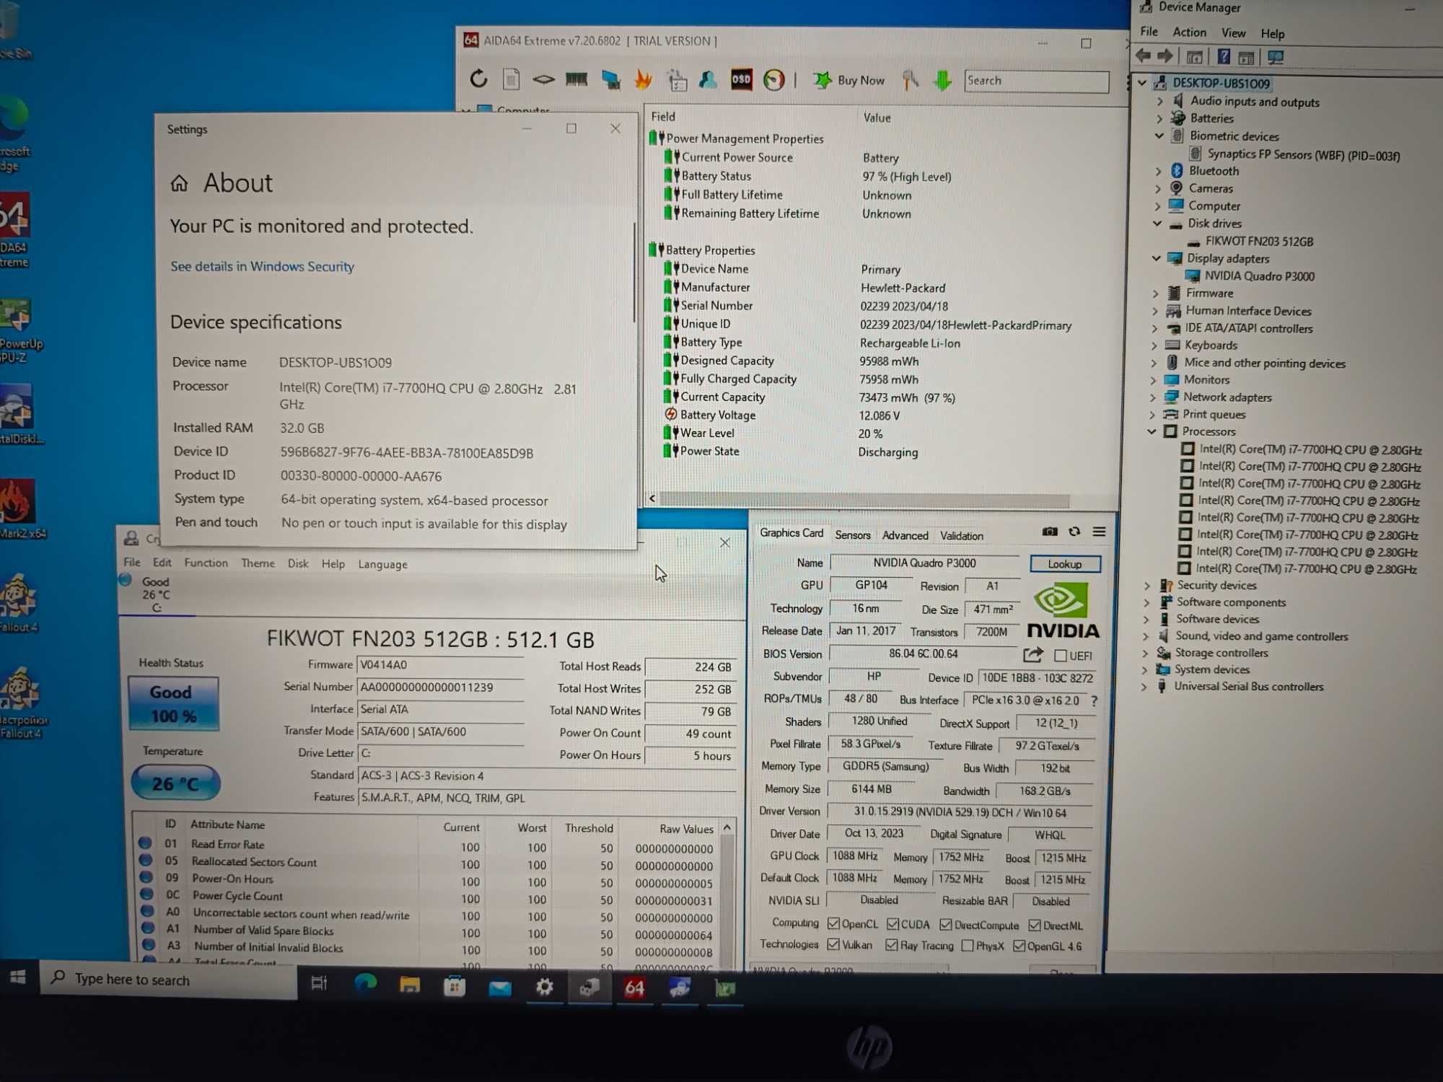Click the AIDA64 Refresh toolbar icon
Image resolution: width=1443 pixels, height=1082 pixels.
point(478,79)
